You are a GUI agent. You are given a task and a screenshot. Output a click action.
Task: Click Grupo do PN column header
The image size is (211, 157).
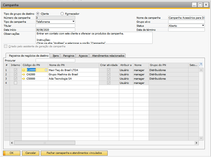pyautogui.click(x=168, y=65)
